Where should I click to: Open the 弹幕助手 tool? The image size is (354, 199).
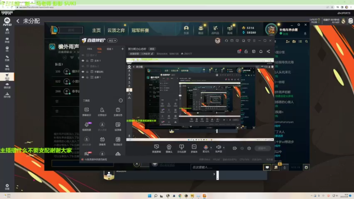(87, 112)
